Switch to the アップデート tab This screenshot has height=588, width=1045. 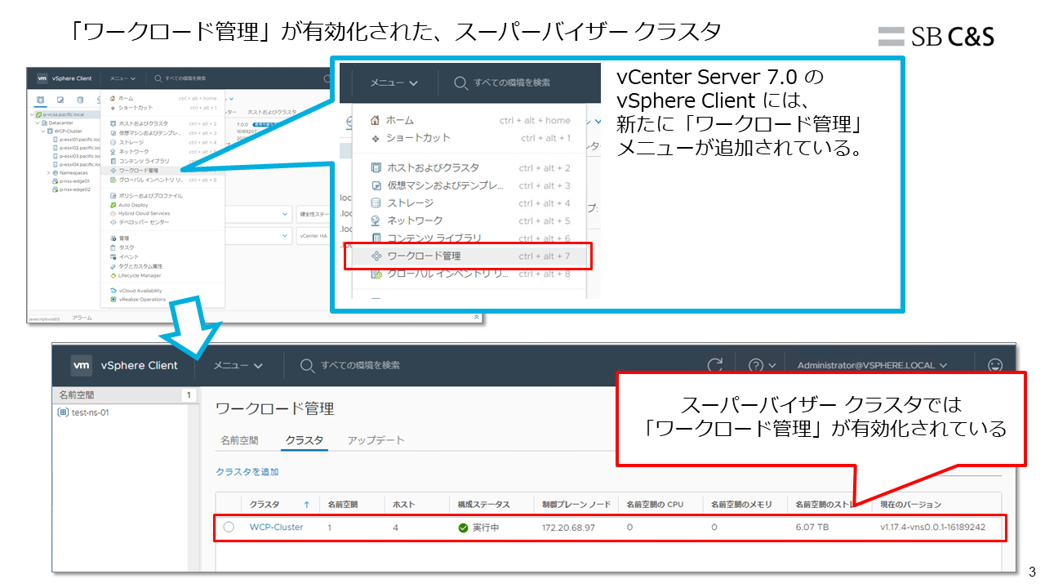(x=376, y=440)
